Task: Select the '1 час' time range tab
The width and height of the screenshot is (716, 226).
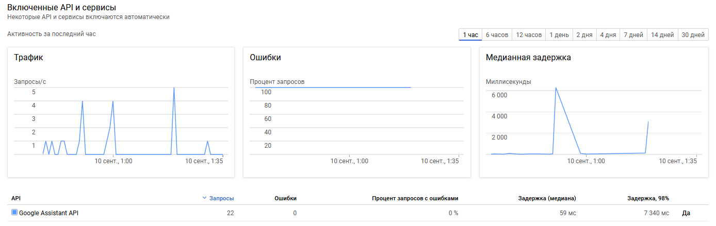Action: pyautogui.click(x=470, y=35)
